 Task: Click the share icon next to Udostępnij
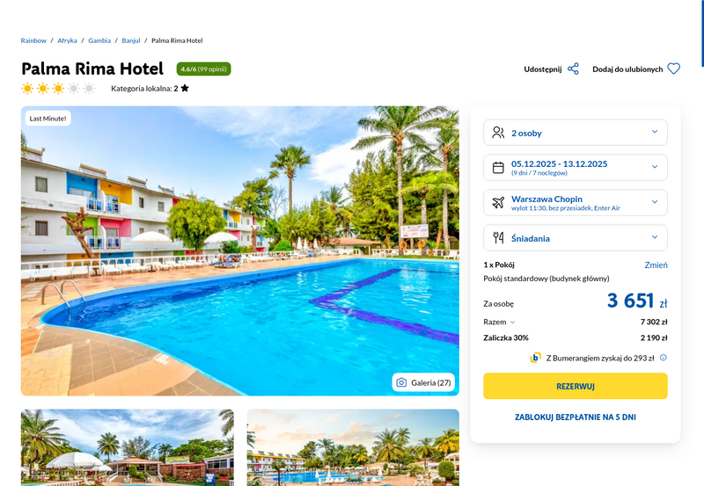[x=573, y=69]
